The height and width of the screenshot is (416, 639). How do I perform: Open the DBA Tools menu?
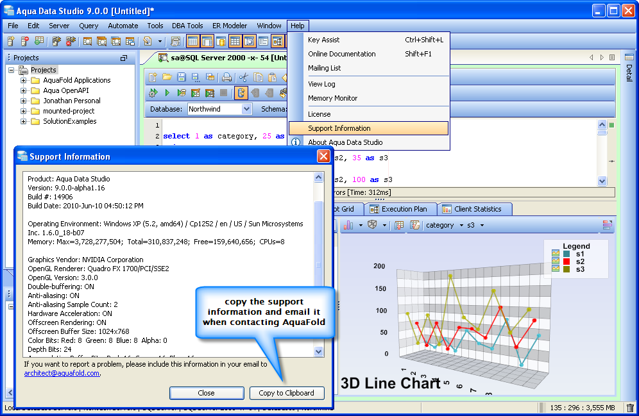(187, 26)
